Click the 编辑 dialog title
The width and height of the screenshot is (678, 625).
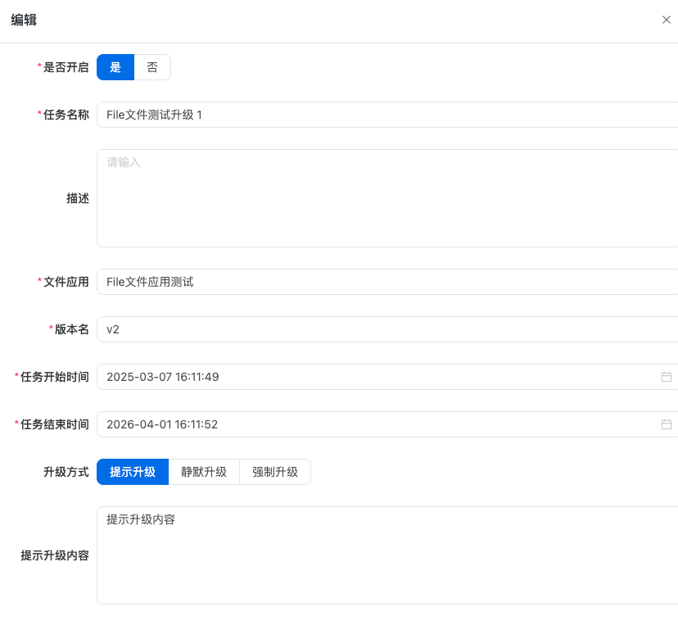(x=24, y=20)
